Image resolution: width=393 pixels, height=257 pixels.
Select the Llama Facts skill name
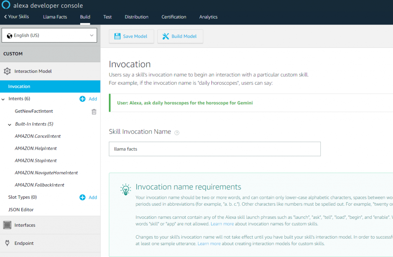pyautogui.click(x=55, y=17)
